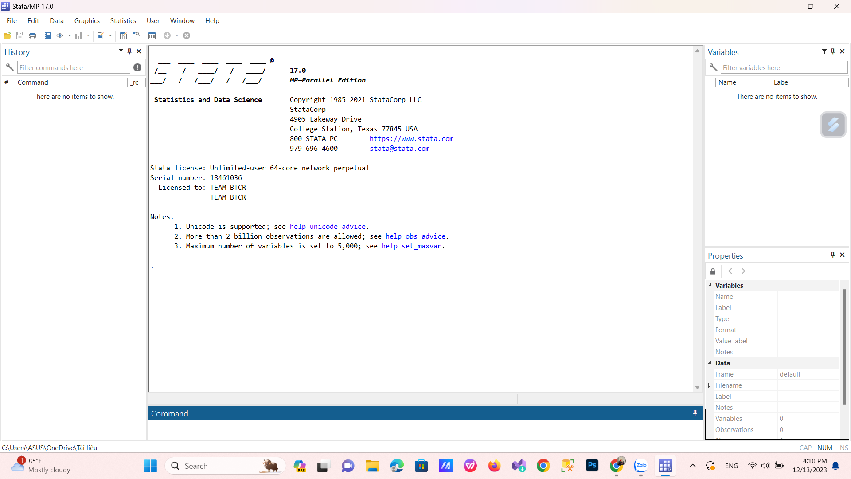The height and width of the screenshot is (479, 851).
Task: Pin the Command window
Action: pos(695,413)
